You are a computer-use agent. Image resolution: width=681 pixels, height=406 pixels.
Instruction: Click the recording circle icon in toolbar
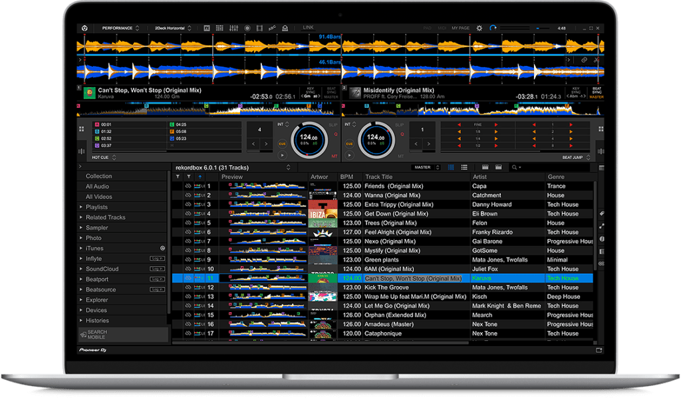[x=247, y=28]
